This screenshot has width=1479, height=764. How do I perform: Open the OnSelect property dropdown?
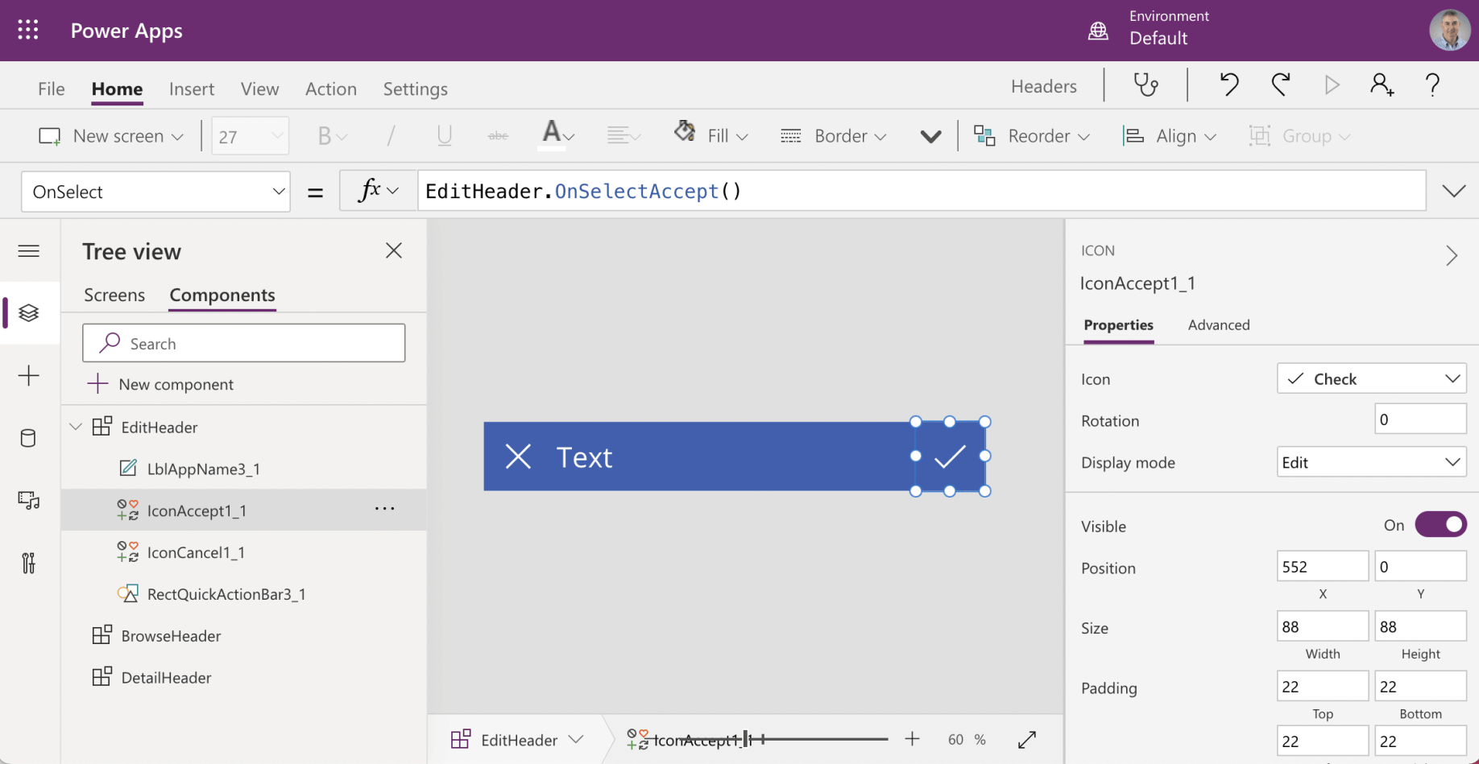(x=155, y=192)
